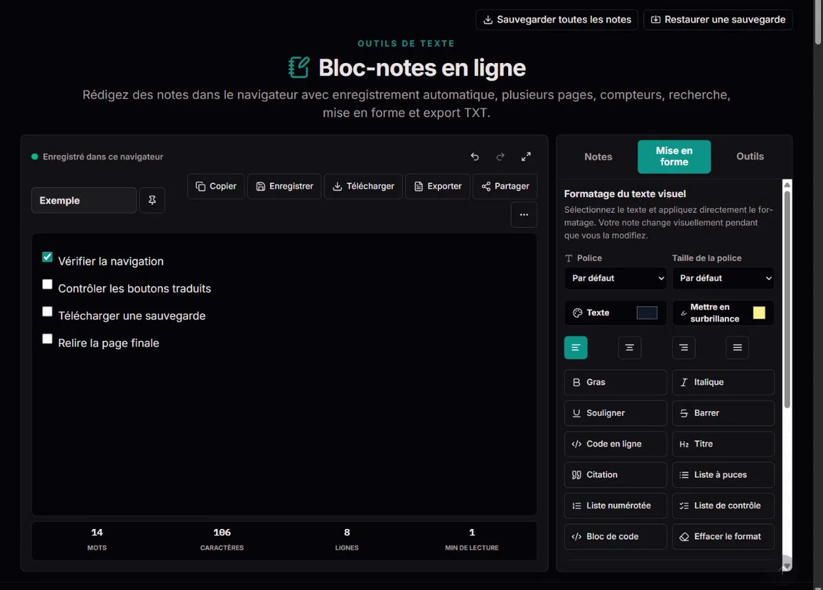Viewport: 823px width, 590px height.
Task: Click the CARACTÈRES count of 106
Action: (222, 532)
